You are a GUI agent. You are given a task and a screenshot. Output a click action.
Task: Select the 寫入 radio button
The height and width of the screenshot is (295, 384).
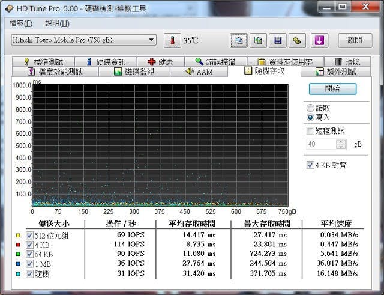tap(310, 118)
